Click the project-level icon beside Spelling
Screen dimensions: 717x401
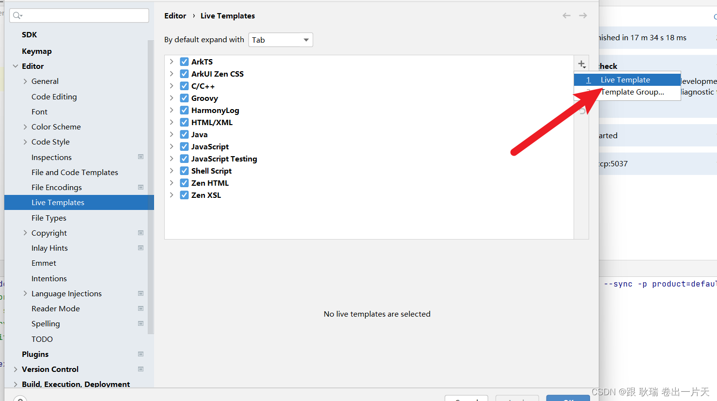[x=140, y=323]
